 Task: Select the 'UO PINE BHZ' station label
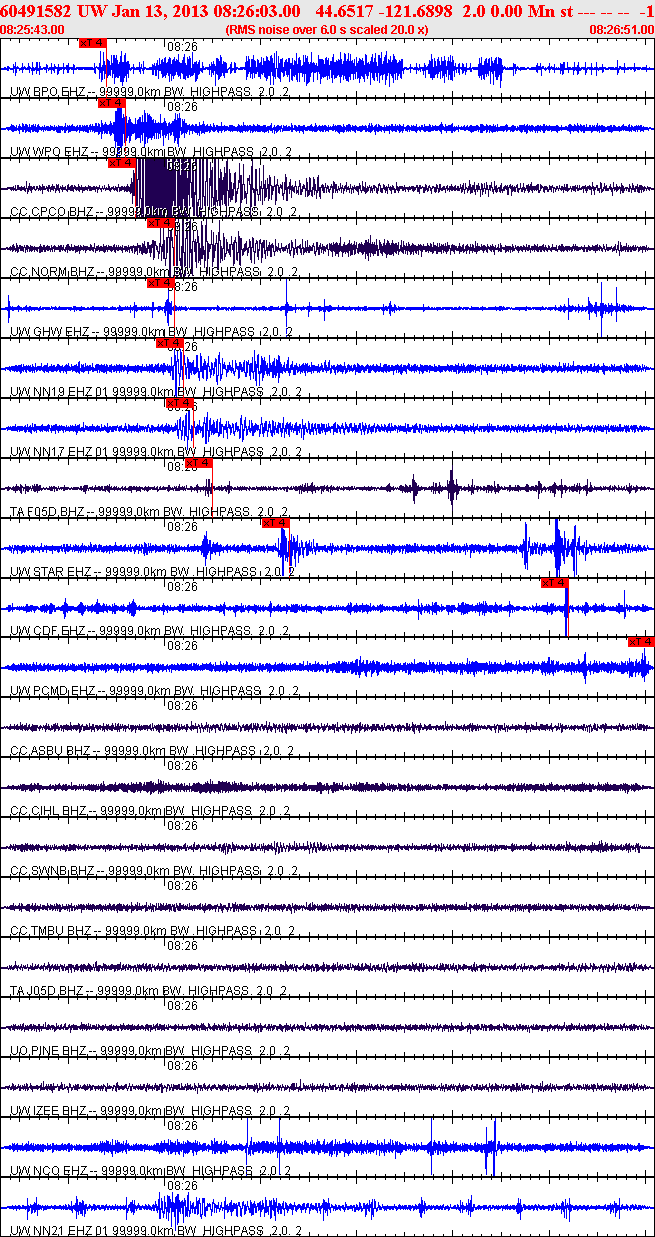pyautogui.click(x=49, y=1051)
